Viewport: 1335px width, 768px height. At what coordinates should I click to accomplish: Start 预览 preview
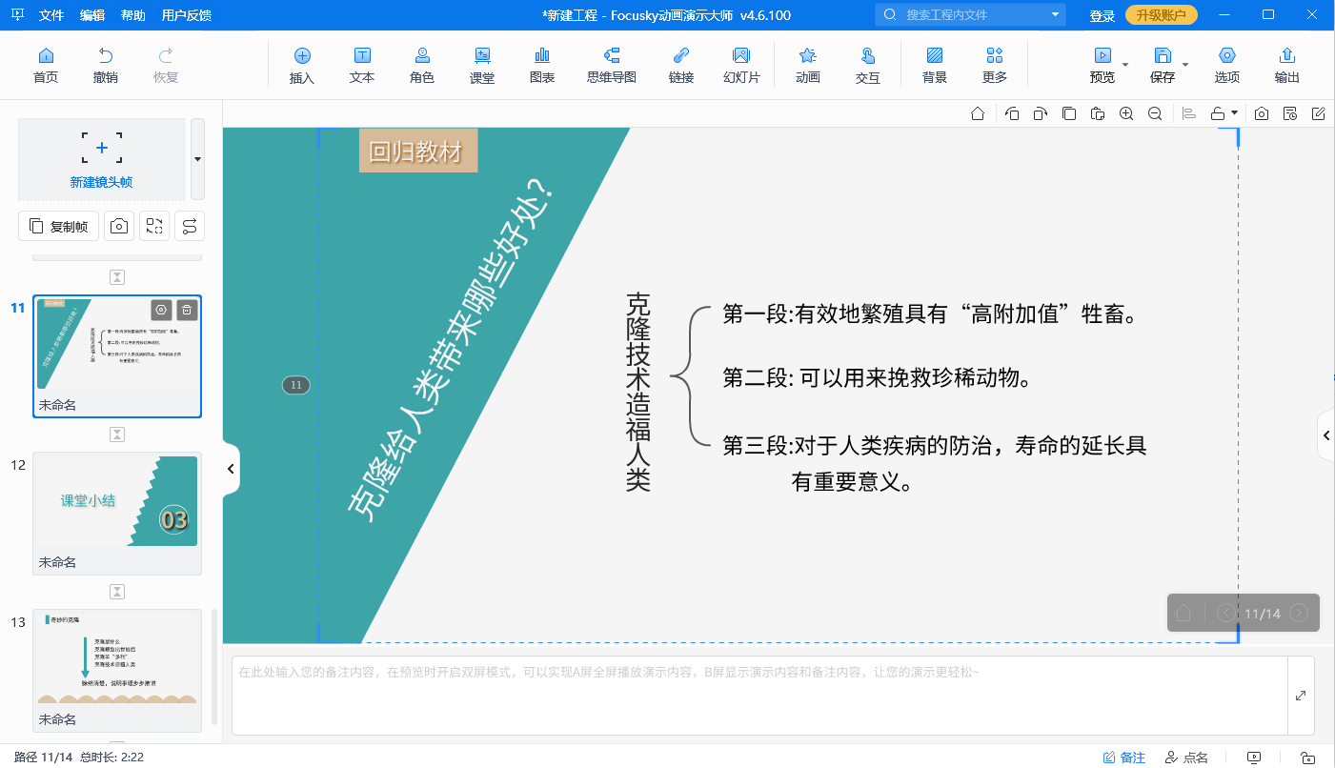coord(1102,66)
